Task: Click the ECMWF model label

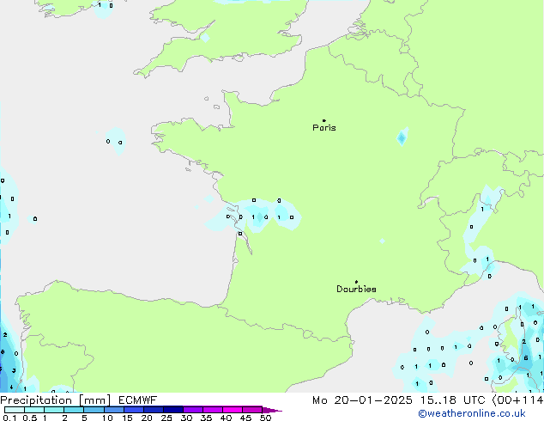Action: click(x=138, y=400)
